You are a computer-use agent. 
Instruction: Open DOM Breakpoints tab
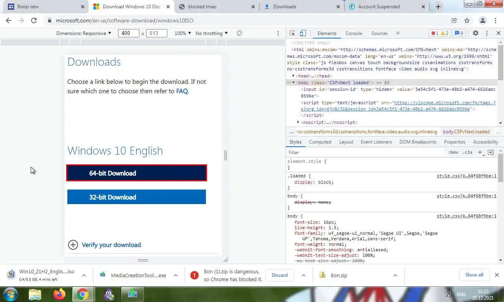[418, 142]
